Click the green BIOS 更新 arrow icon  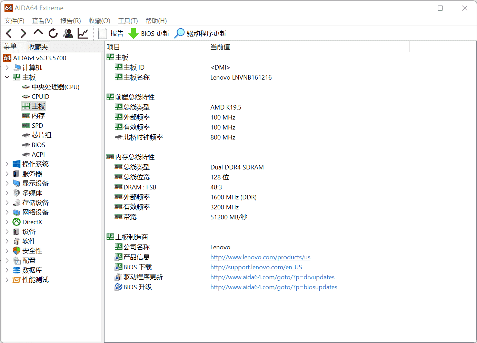click(x=133, y=33)
